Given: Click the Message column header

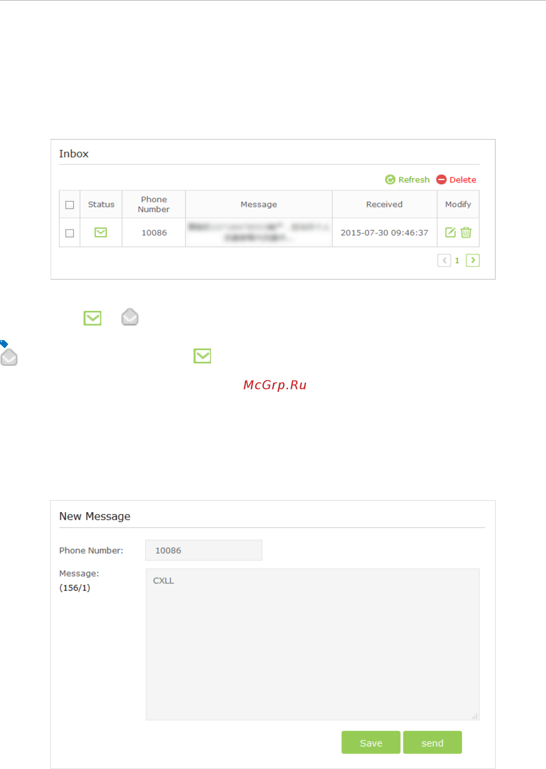Looking at the screenshot, I should click(259, 204).
